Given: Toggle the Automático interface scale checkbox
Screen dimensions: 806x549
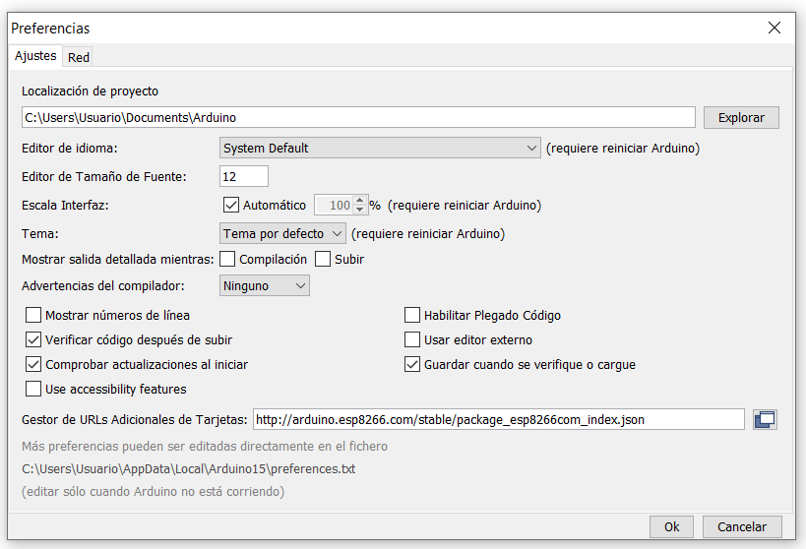Looking at the screenshot, I should 232,206.
